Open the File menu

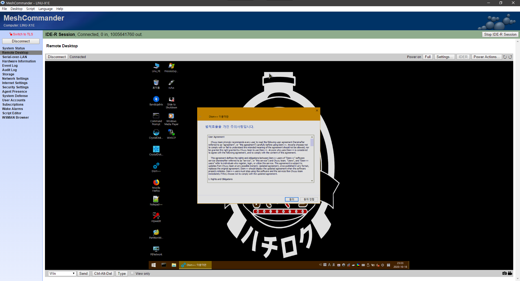[4, 9]
